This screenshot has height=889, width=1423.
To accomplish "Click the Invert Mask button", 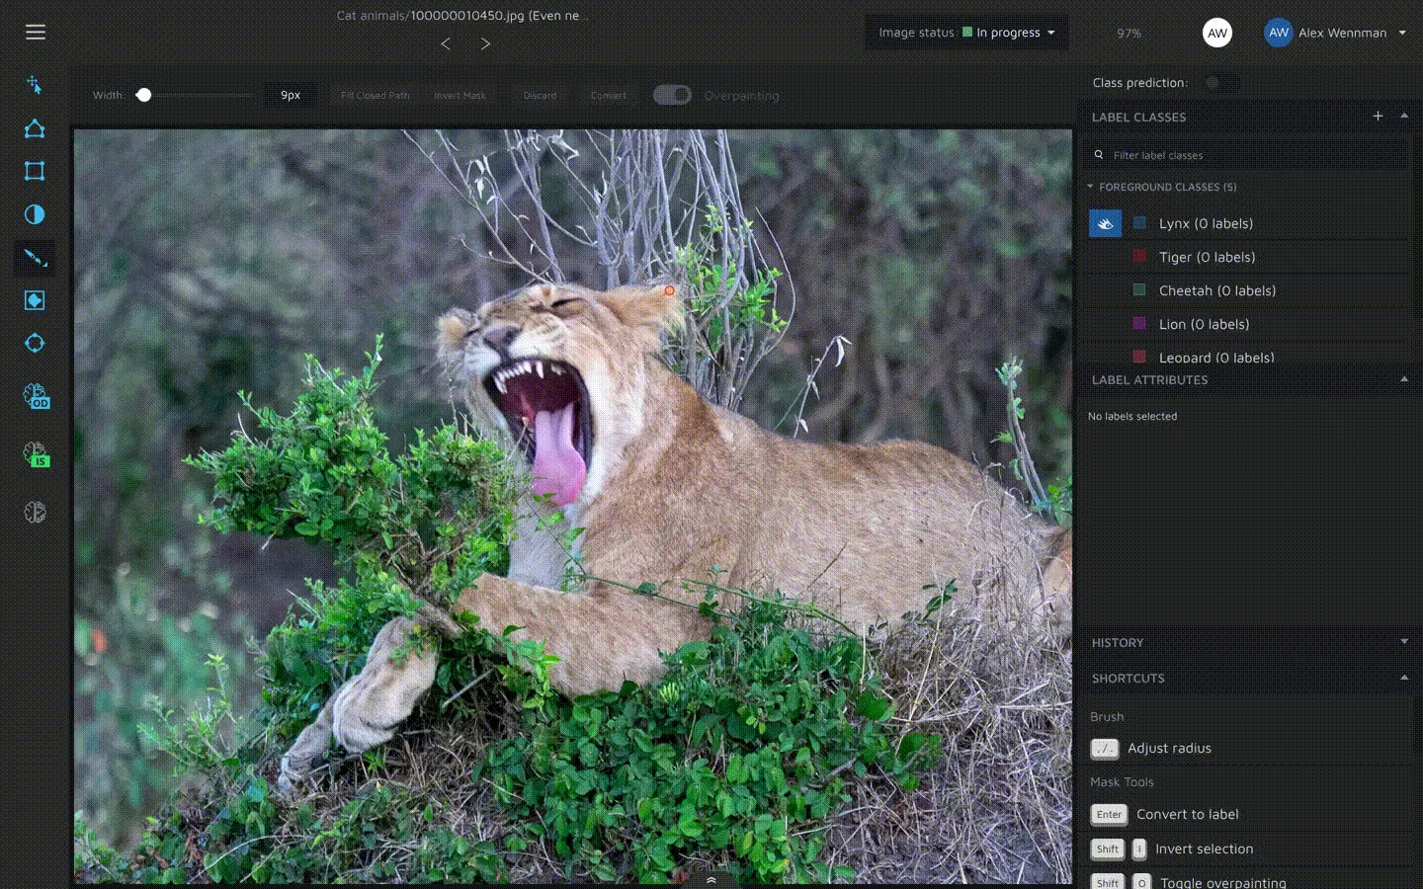I will [460, 96].
